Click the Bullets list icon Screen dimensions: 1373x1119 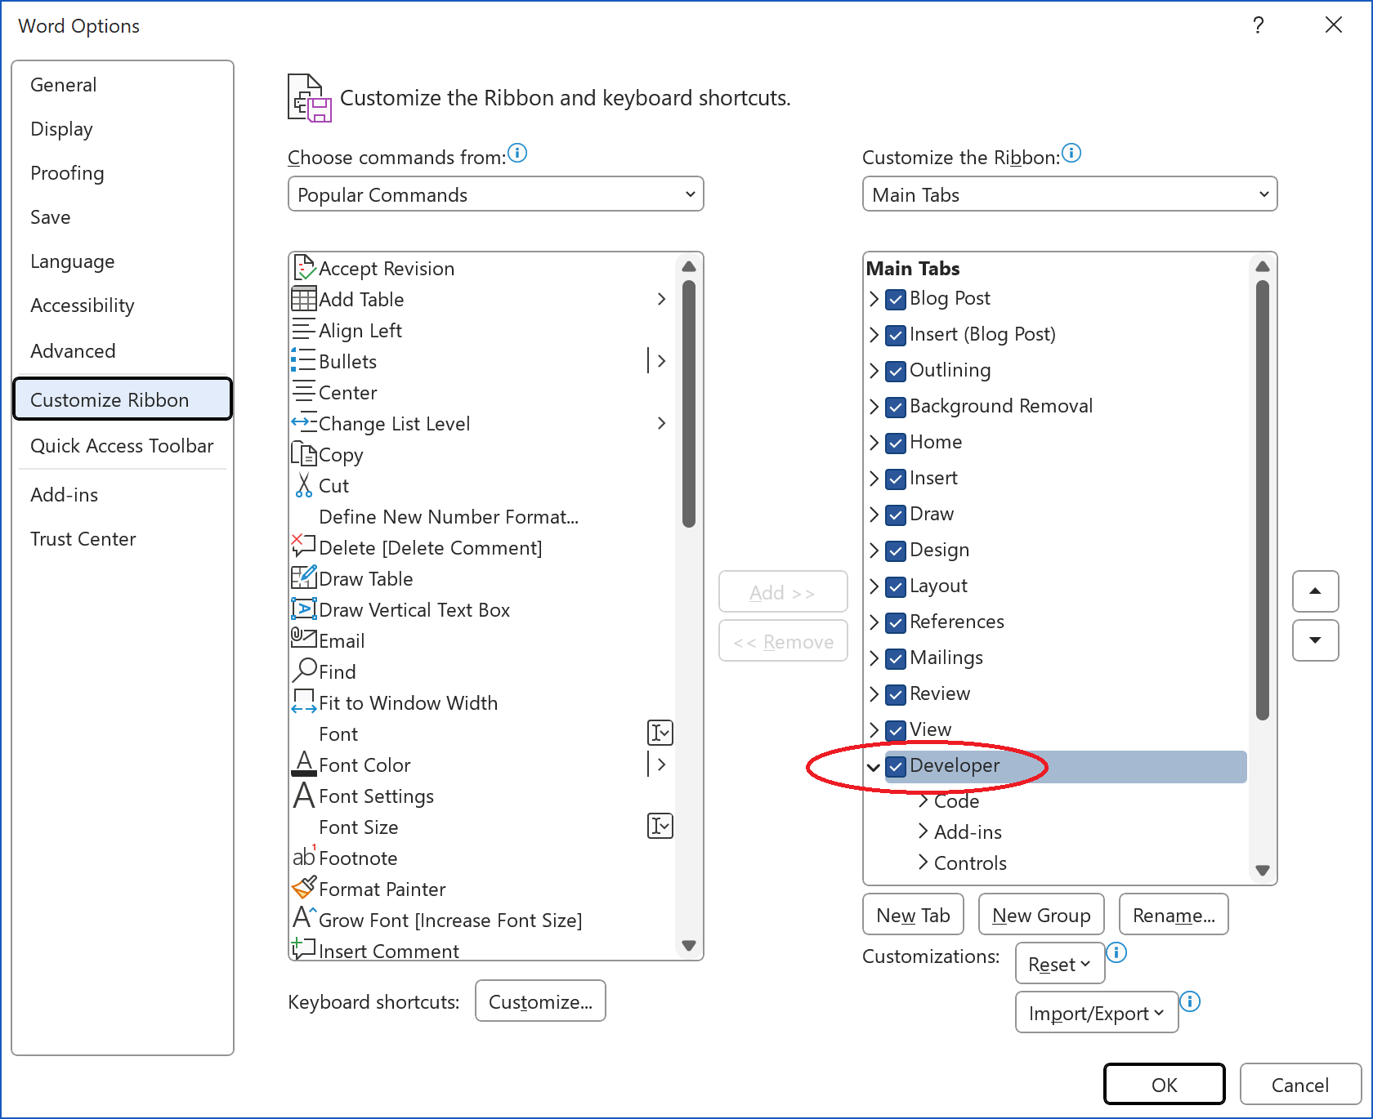tap(304, 361)
